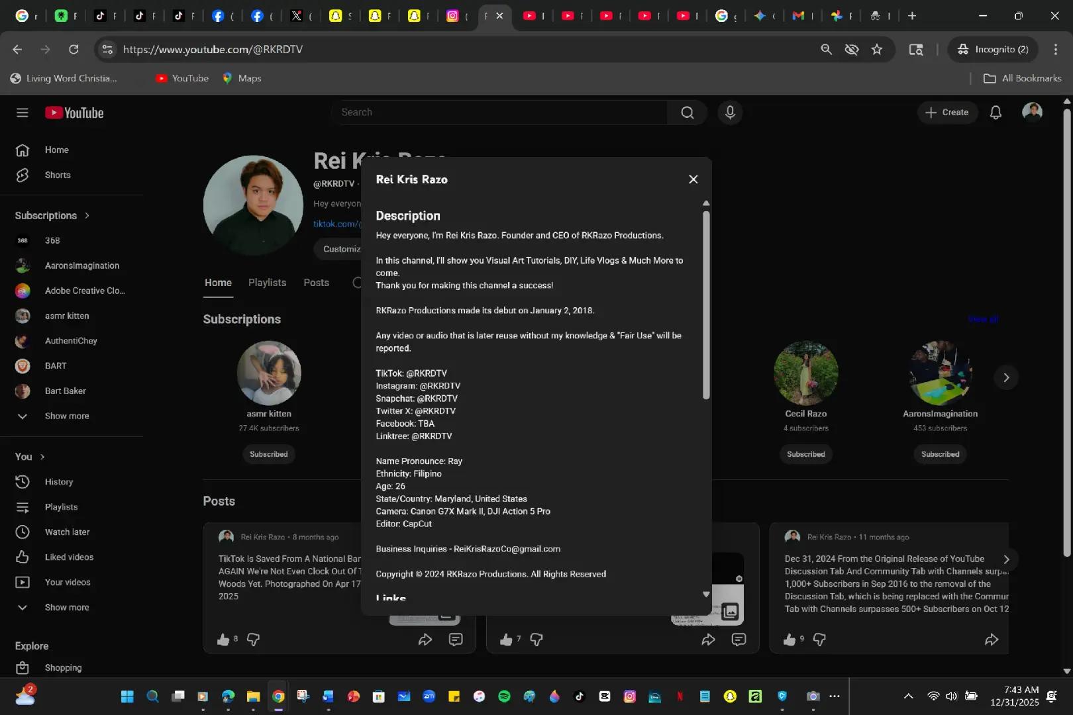The image size is (1073, 715).
Task: Open Liked videos
Action: click(x=72, y=557)
